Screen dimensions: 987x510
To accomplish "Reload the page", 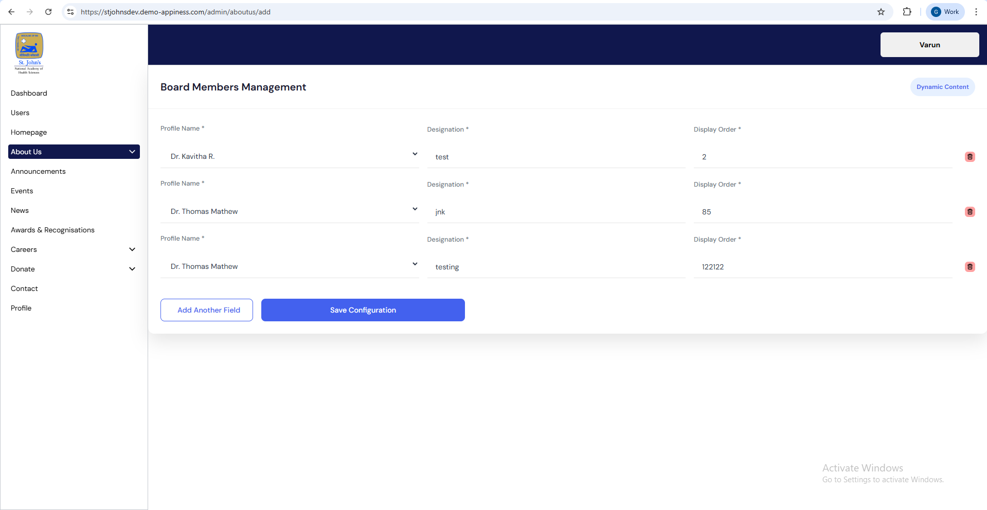I will click(48, 12).
